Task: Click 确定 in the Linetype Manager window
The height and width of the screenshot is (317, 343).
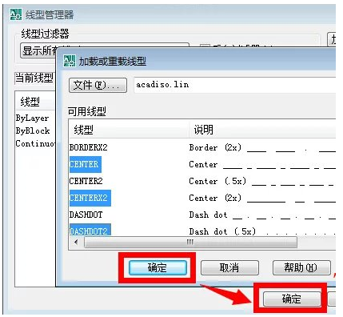Action: click(292, 299)
